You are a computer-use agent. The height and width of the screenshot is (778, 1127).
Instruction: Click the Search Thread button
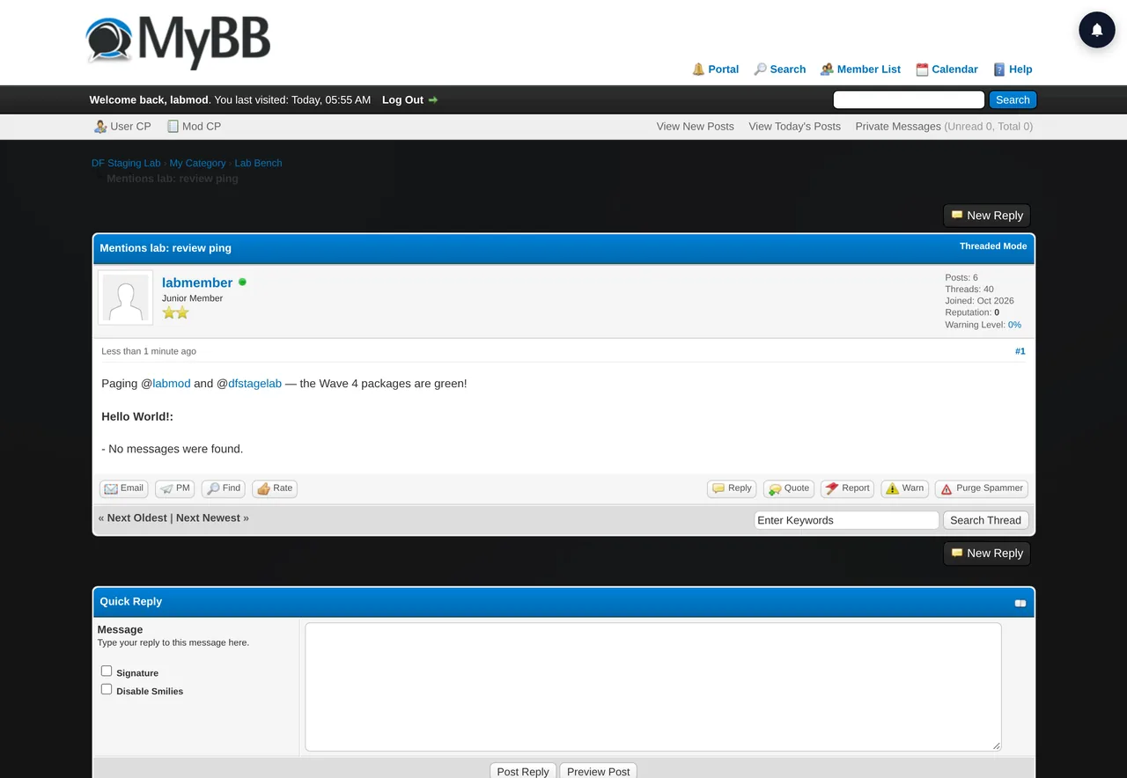pyautogui.click(x=985, y=520)
